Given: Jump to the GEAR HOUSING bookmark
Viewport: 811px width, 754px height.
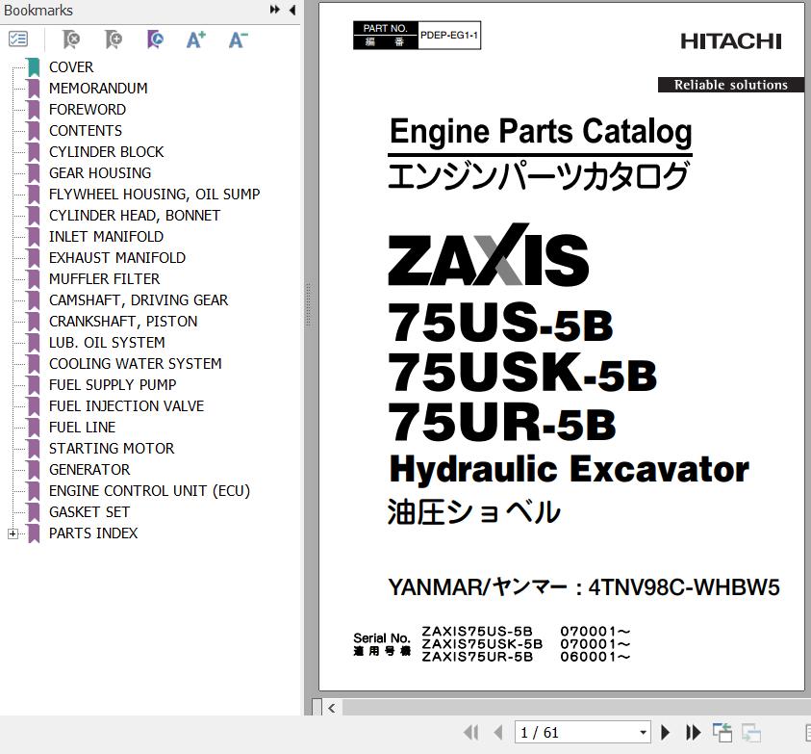Looking at the screenshot, I should pyautogui.click(x=100, y=173).
